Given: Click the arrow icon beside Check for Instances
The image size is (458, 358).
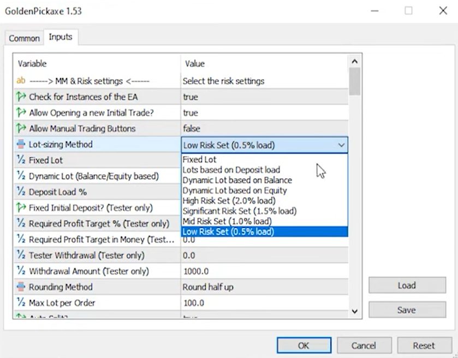Looking at the screenshot, I should click(21, 97).
